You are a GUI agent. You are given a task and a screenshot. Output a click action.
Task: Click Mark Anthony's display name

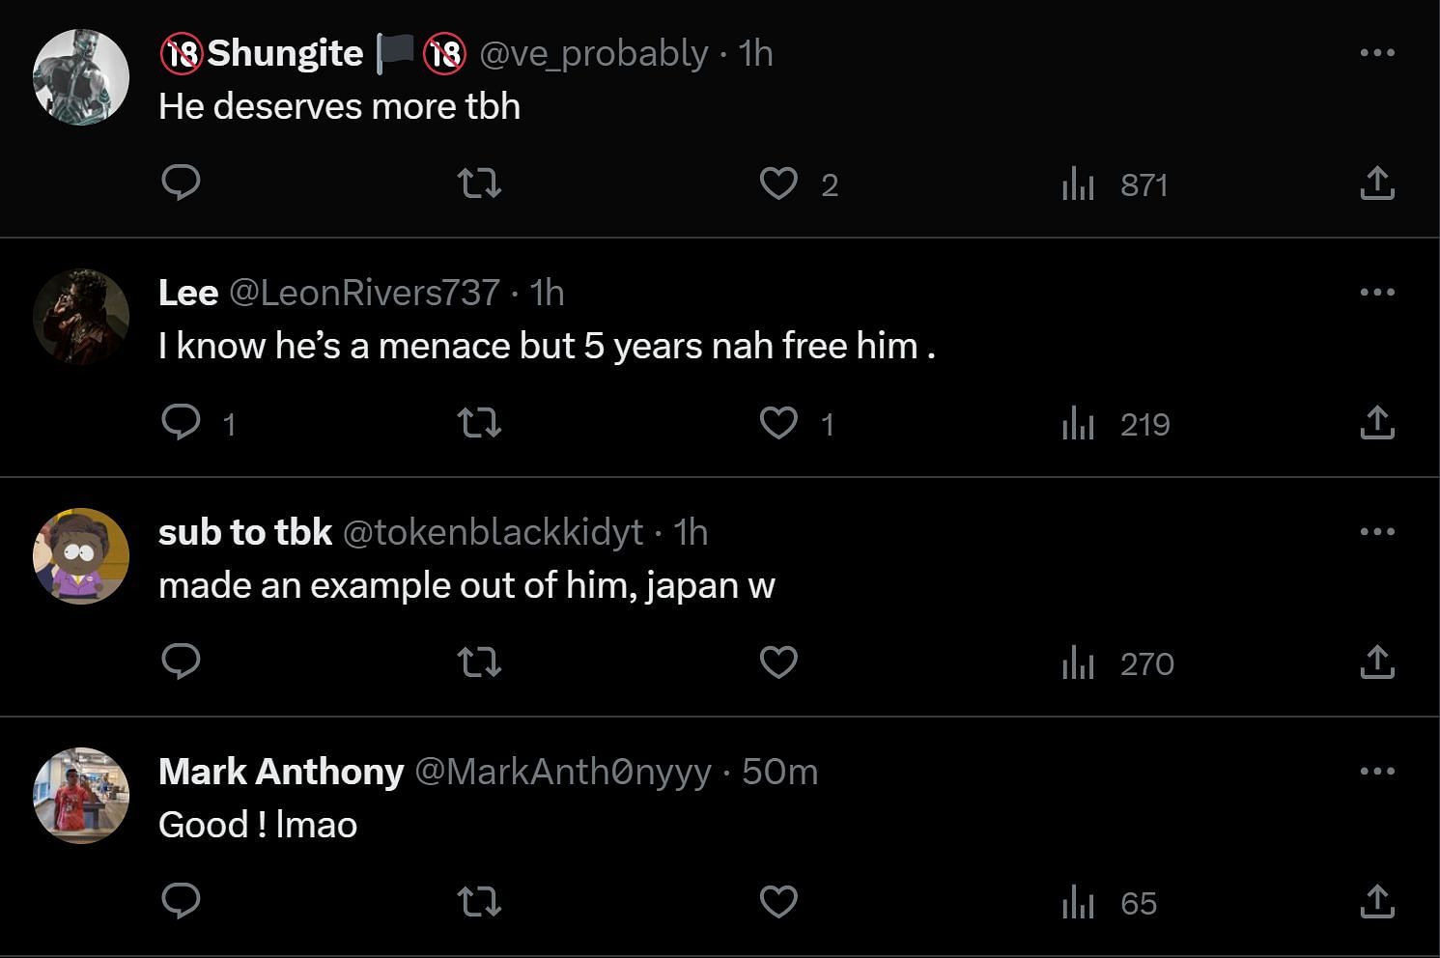(281, 772)
